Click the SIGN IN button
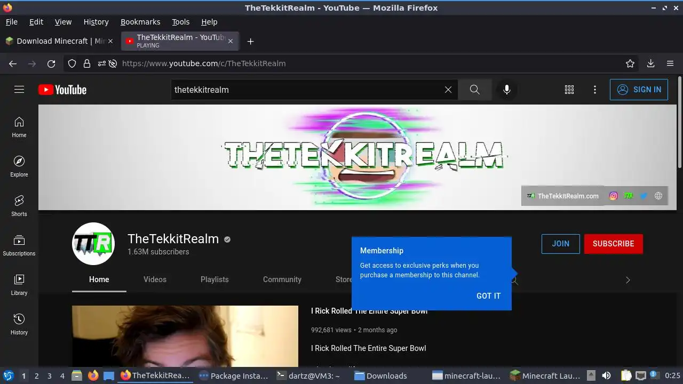The image size is (683, 384). click(x=639, y=90)
